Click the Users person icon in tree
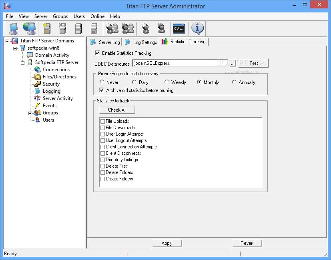Viewport: 331px width, 260px height. click(x=37, y=120)
